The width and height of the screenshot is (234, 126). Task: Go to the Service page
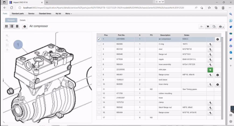point(31,13)
